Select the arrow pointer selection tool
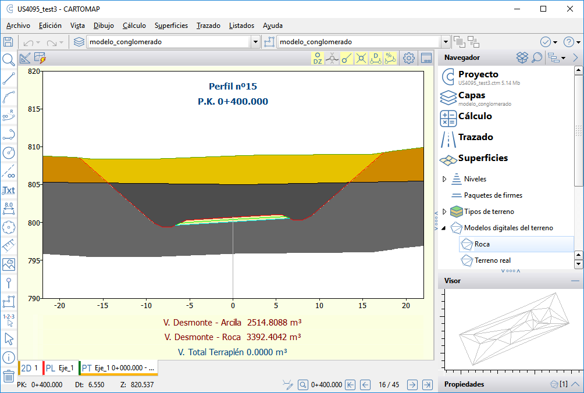The height and width of the screenshot is (393, 584). coord(8,338)
